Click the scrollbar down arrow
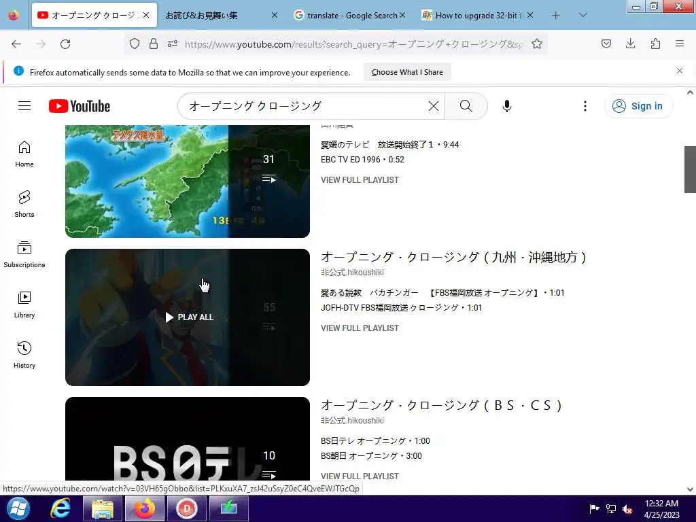The width and height of the screenshot is (696, 522). (x=690, y=489)
